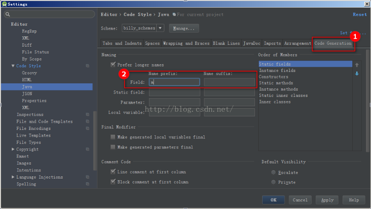The width and height of the screenshot is (371, 209).
Task: Focus the Field name suffix input
Action: tap(229, 82)
